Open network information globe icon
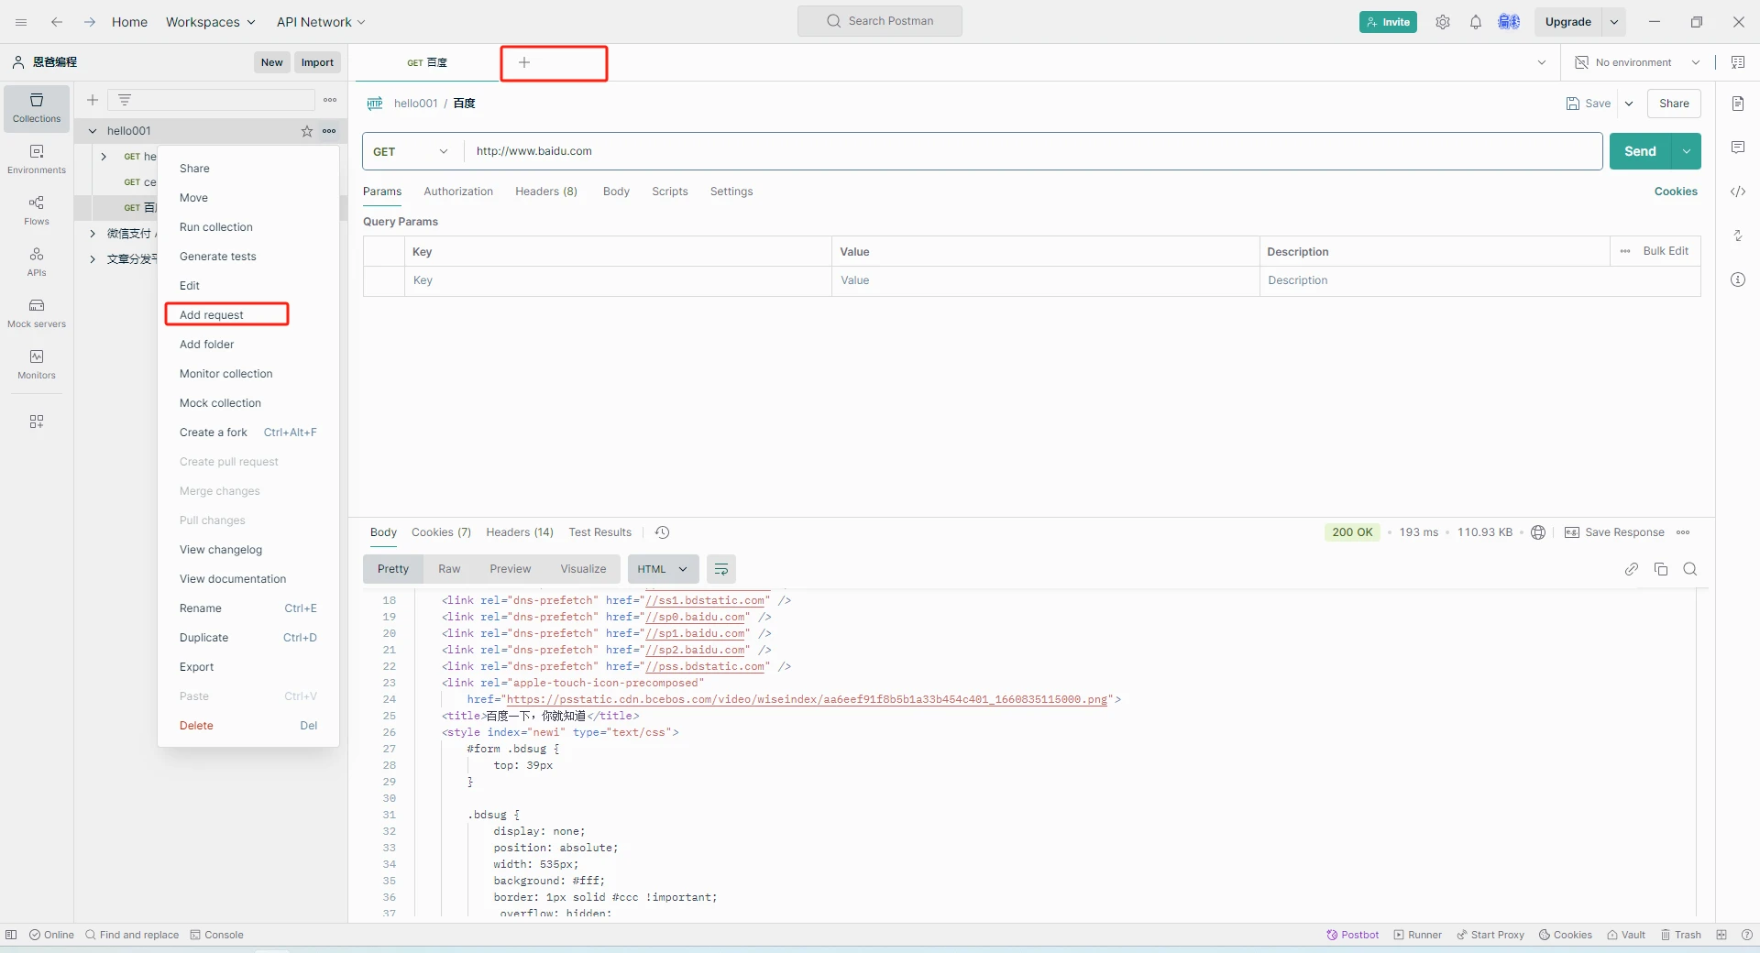Screen dimensions: 1760x953 [1538, 532]
